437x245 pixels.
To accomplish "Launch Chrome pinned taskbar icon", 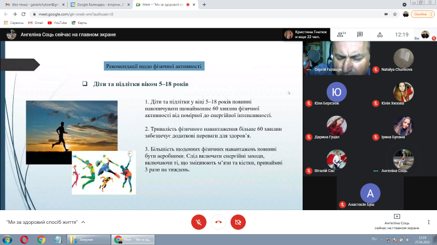I will point(42,240).
